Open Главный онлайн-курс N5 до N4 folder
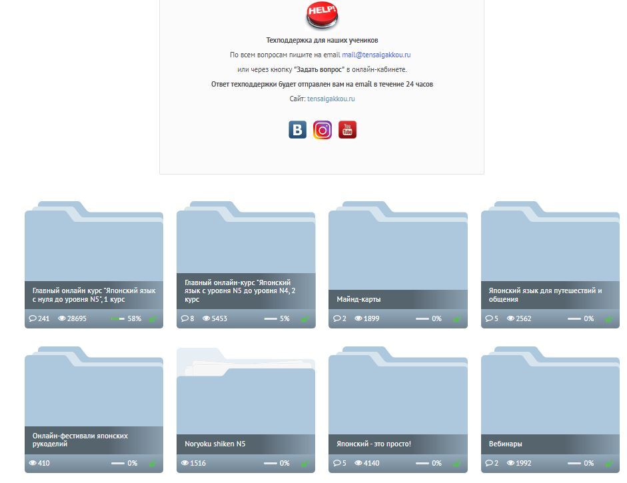The height and width of the screenshot is (483, 627). point(245,260)
